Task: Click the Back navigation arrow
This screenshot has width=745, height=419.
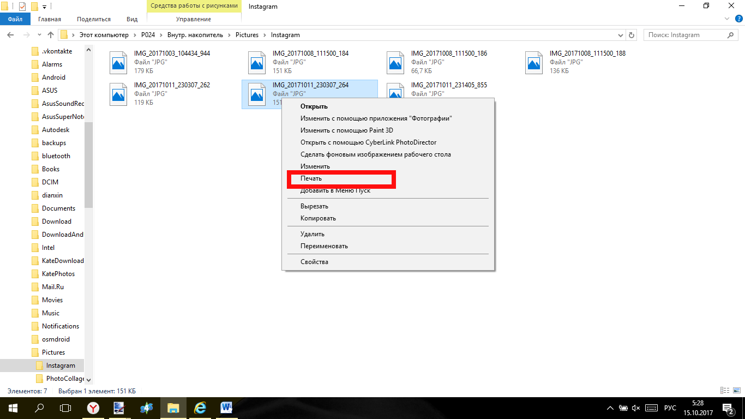Action: pyautogui.click(x=10, y=35)
